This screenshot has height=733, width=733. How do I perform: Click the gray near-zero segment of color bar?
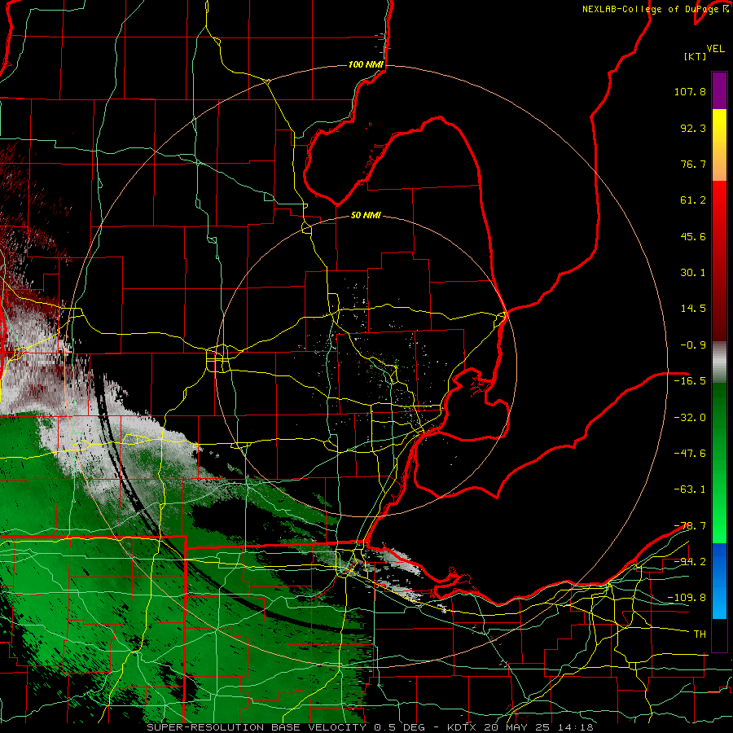coord(719,362)
